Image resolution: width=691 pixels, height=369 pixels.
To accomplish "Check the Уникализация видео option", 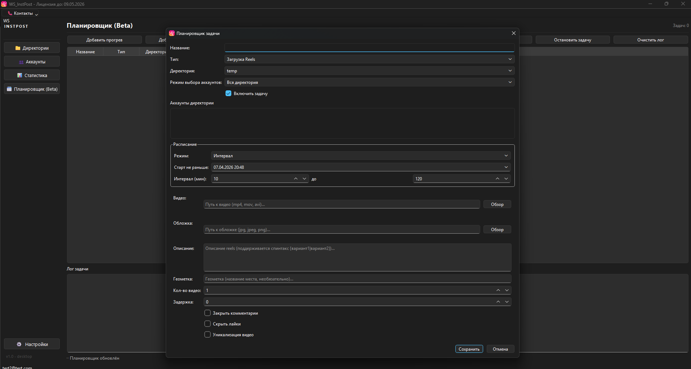I will tap(208, 335).
